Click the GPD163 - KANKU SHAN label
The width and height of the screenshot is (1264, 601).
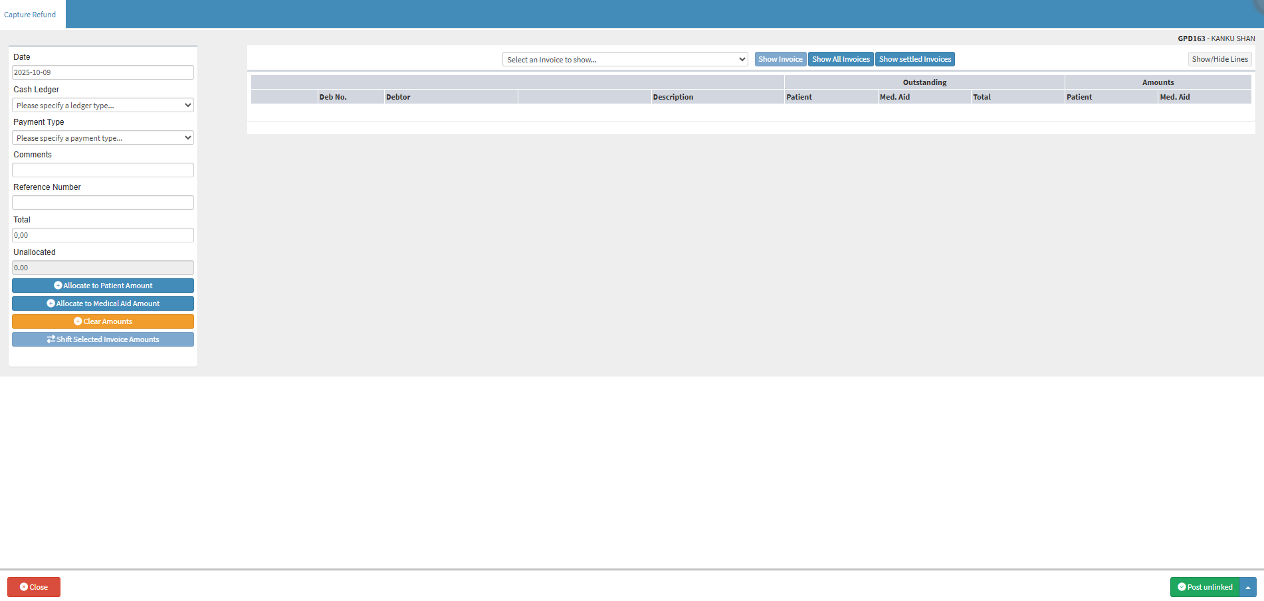[1216, 39]
